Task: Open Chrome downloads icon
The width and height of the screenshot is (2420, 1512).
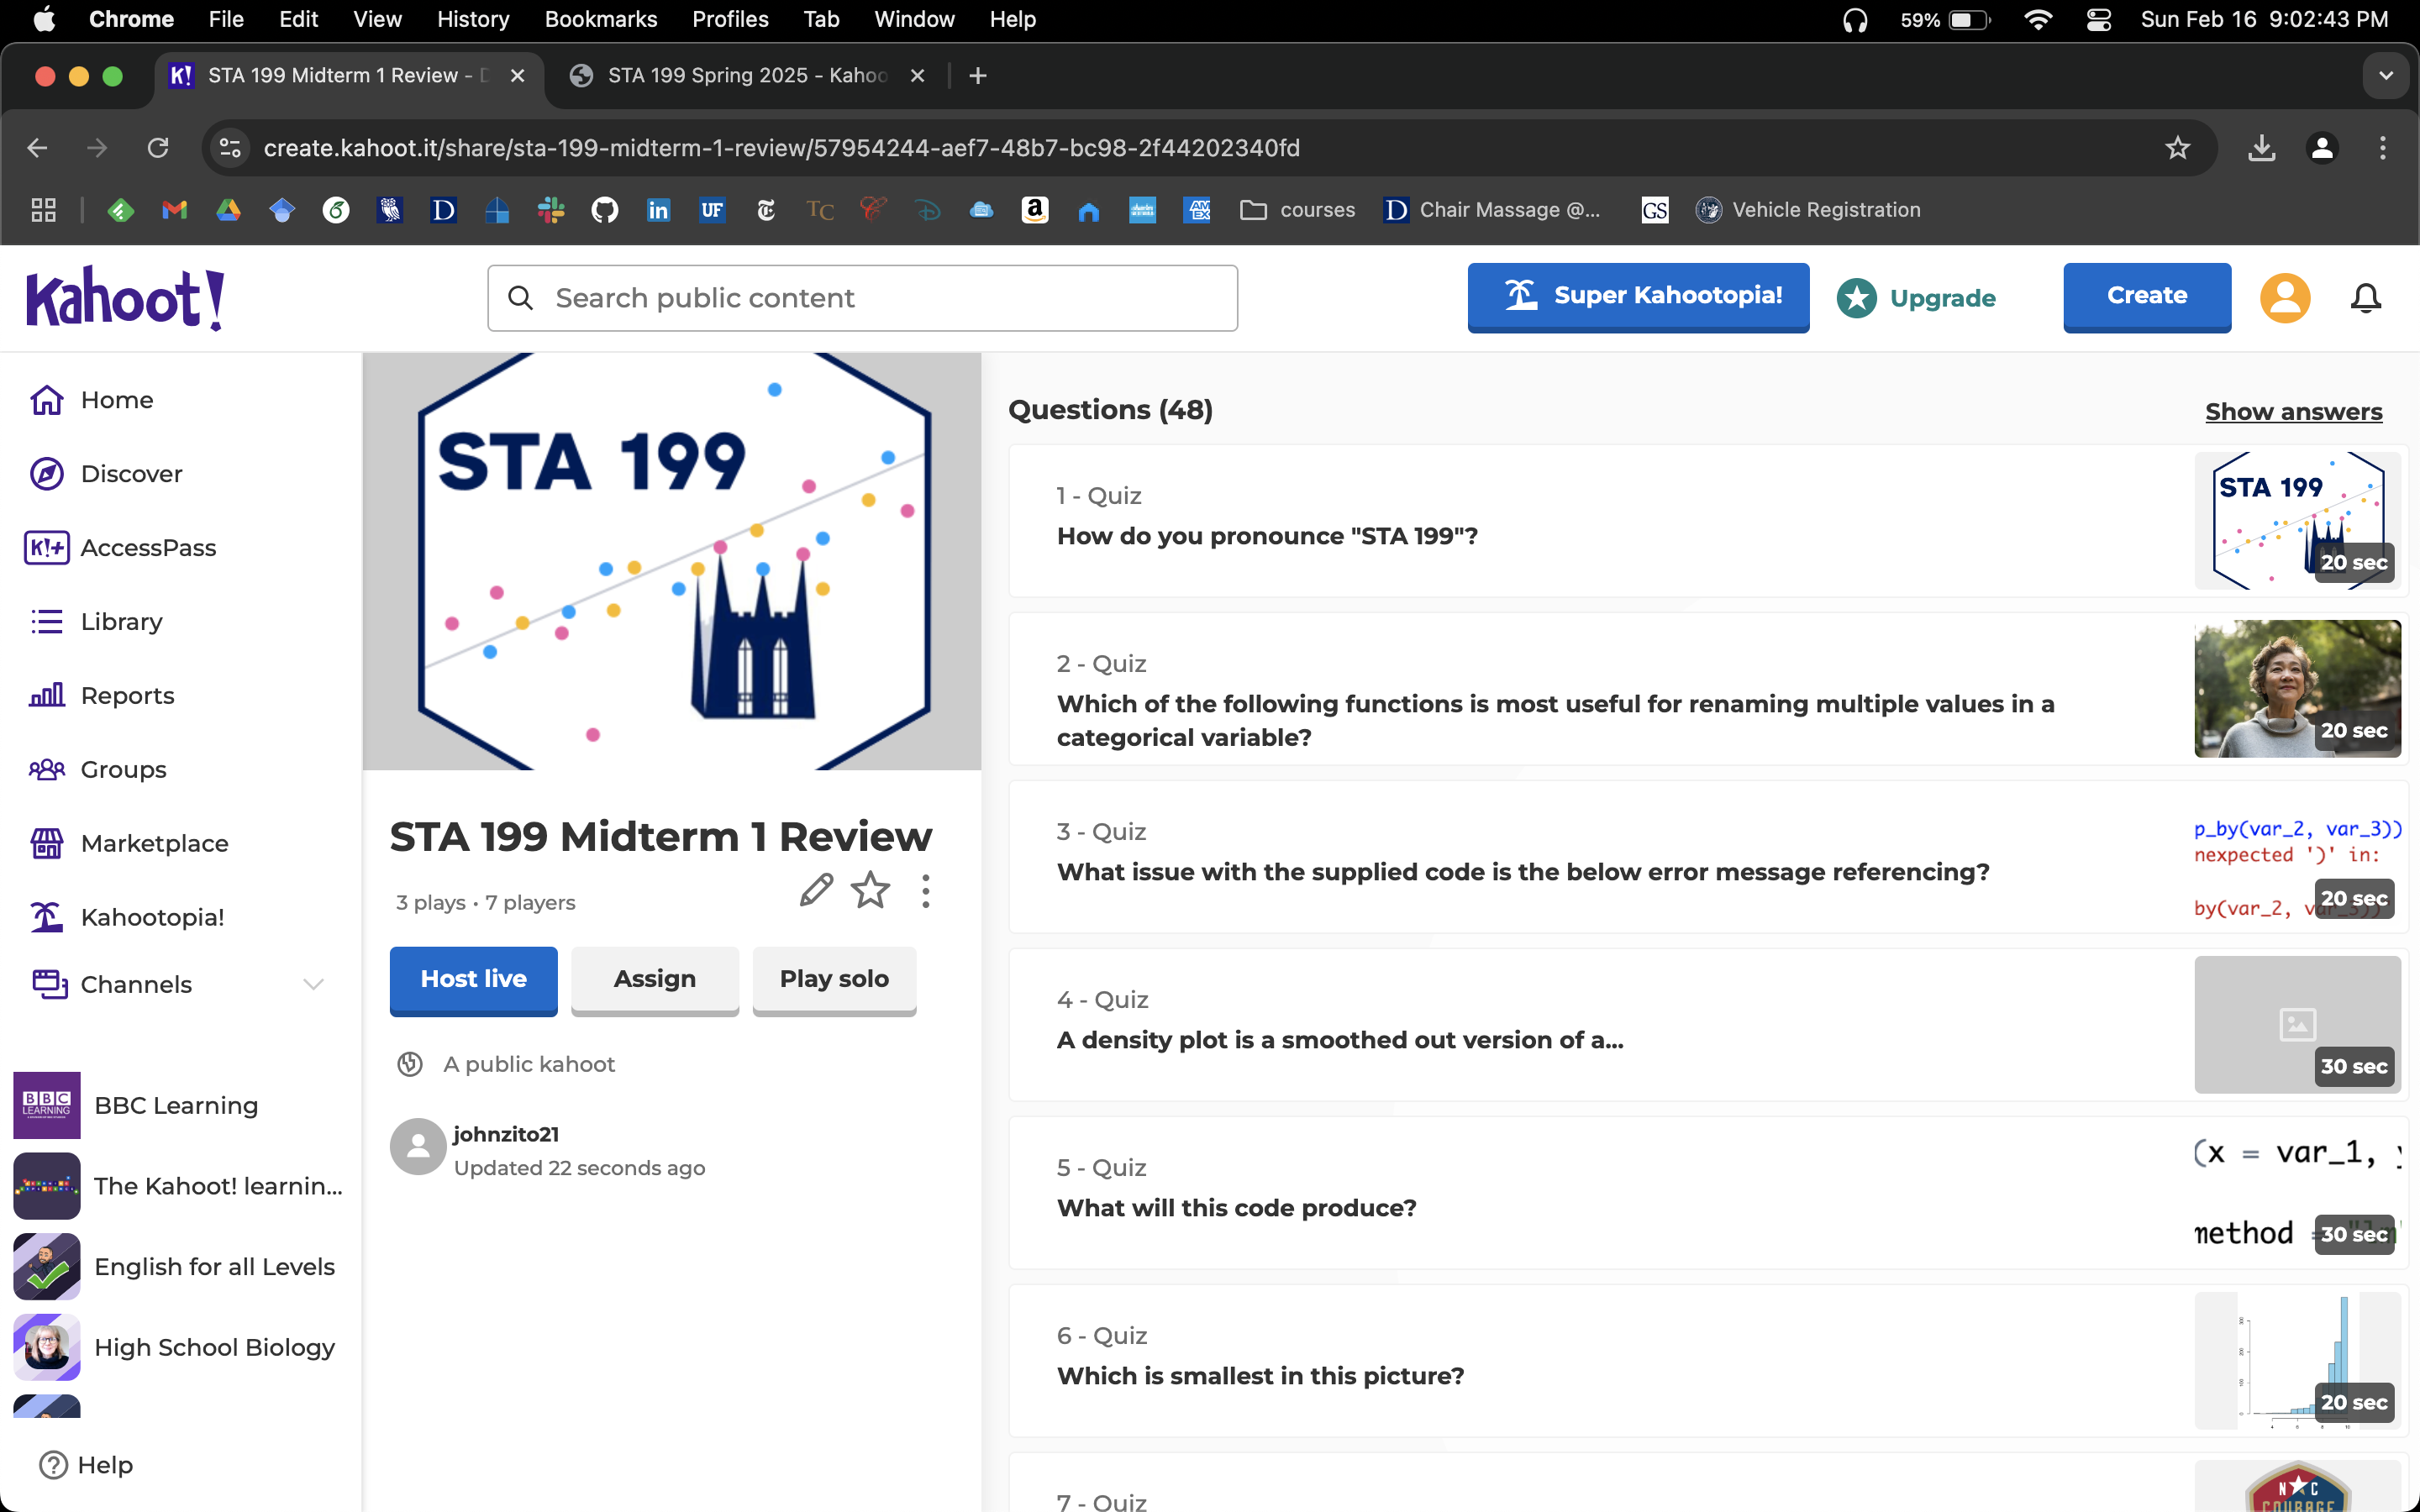Action: [2261, 148]
